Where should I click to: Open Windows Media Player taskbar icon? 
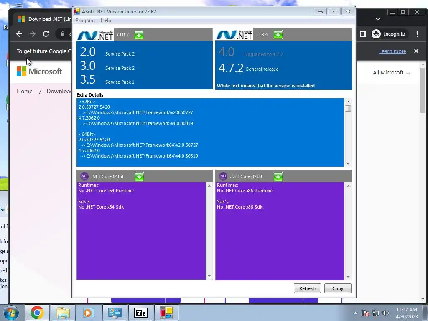click(x=88, y=313)
